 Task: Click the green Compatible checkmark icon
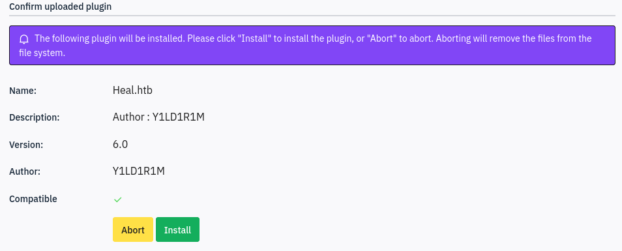point(117,199)
